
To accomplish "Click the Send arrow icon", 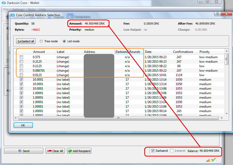I will tap(20, 151).
